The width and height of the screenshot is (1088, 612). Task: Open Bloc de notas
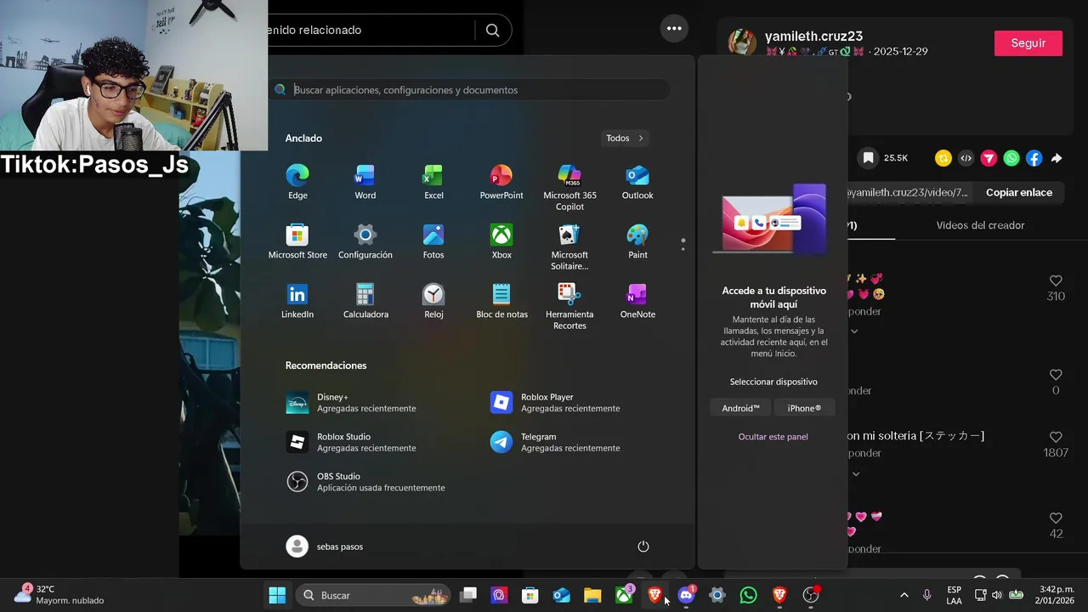(501, 302)
